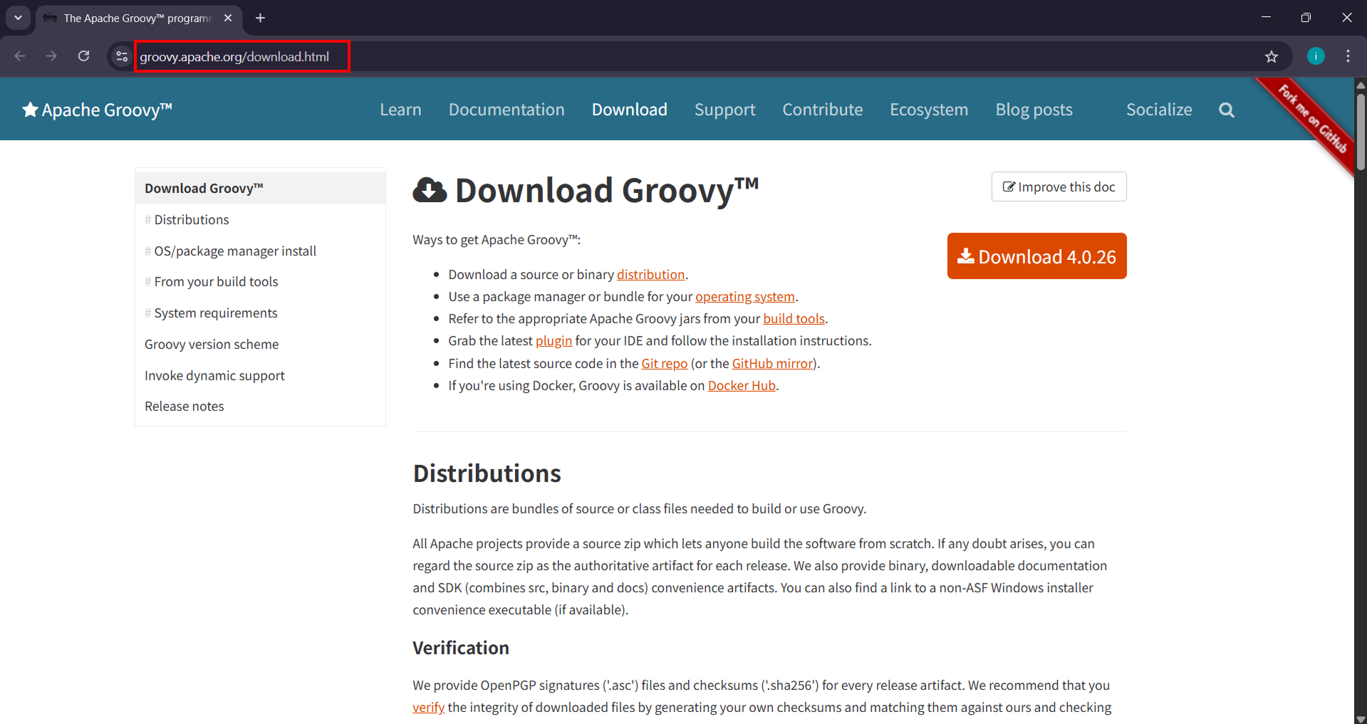Open the Support menu item
1367x724 pixels.
click(x=725, y=110)
